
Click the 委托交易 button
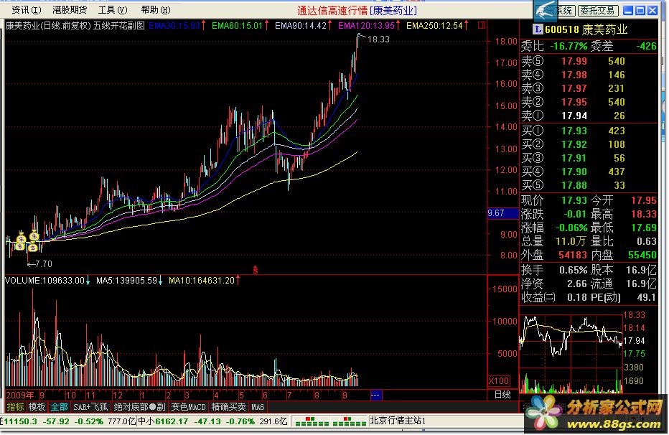[x=597, y=10]
